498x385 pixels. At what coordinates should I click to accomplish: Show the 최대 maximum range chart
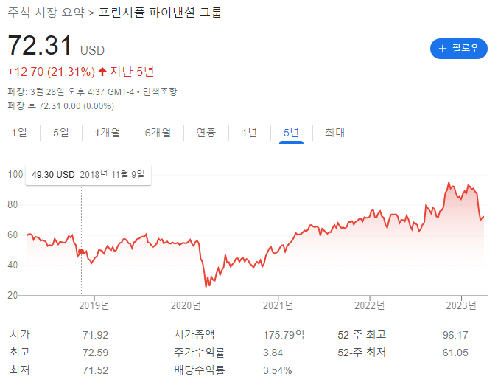pos(334,133)
